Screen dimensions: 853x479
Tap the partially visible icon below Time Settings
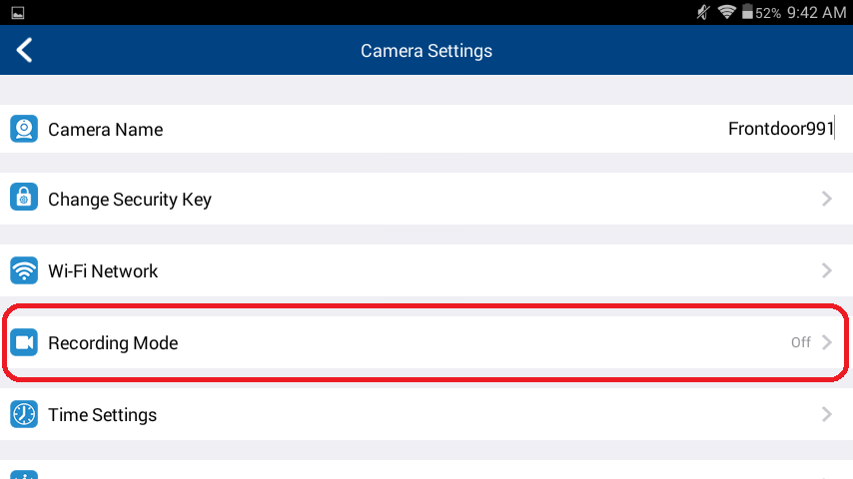pyautogui.click(x=24, y=475)
